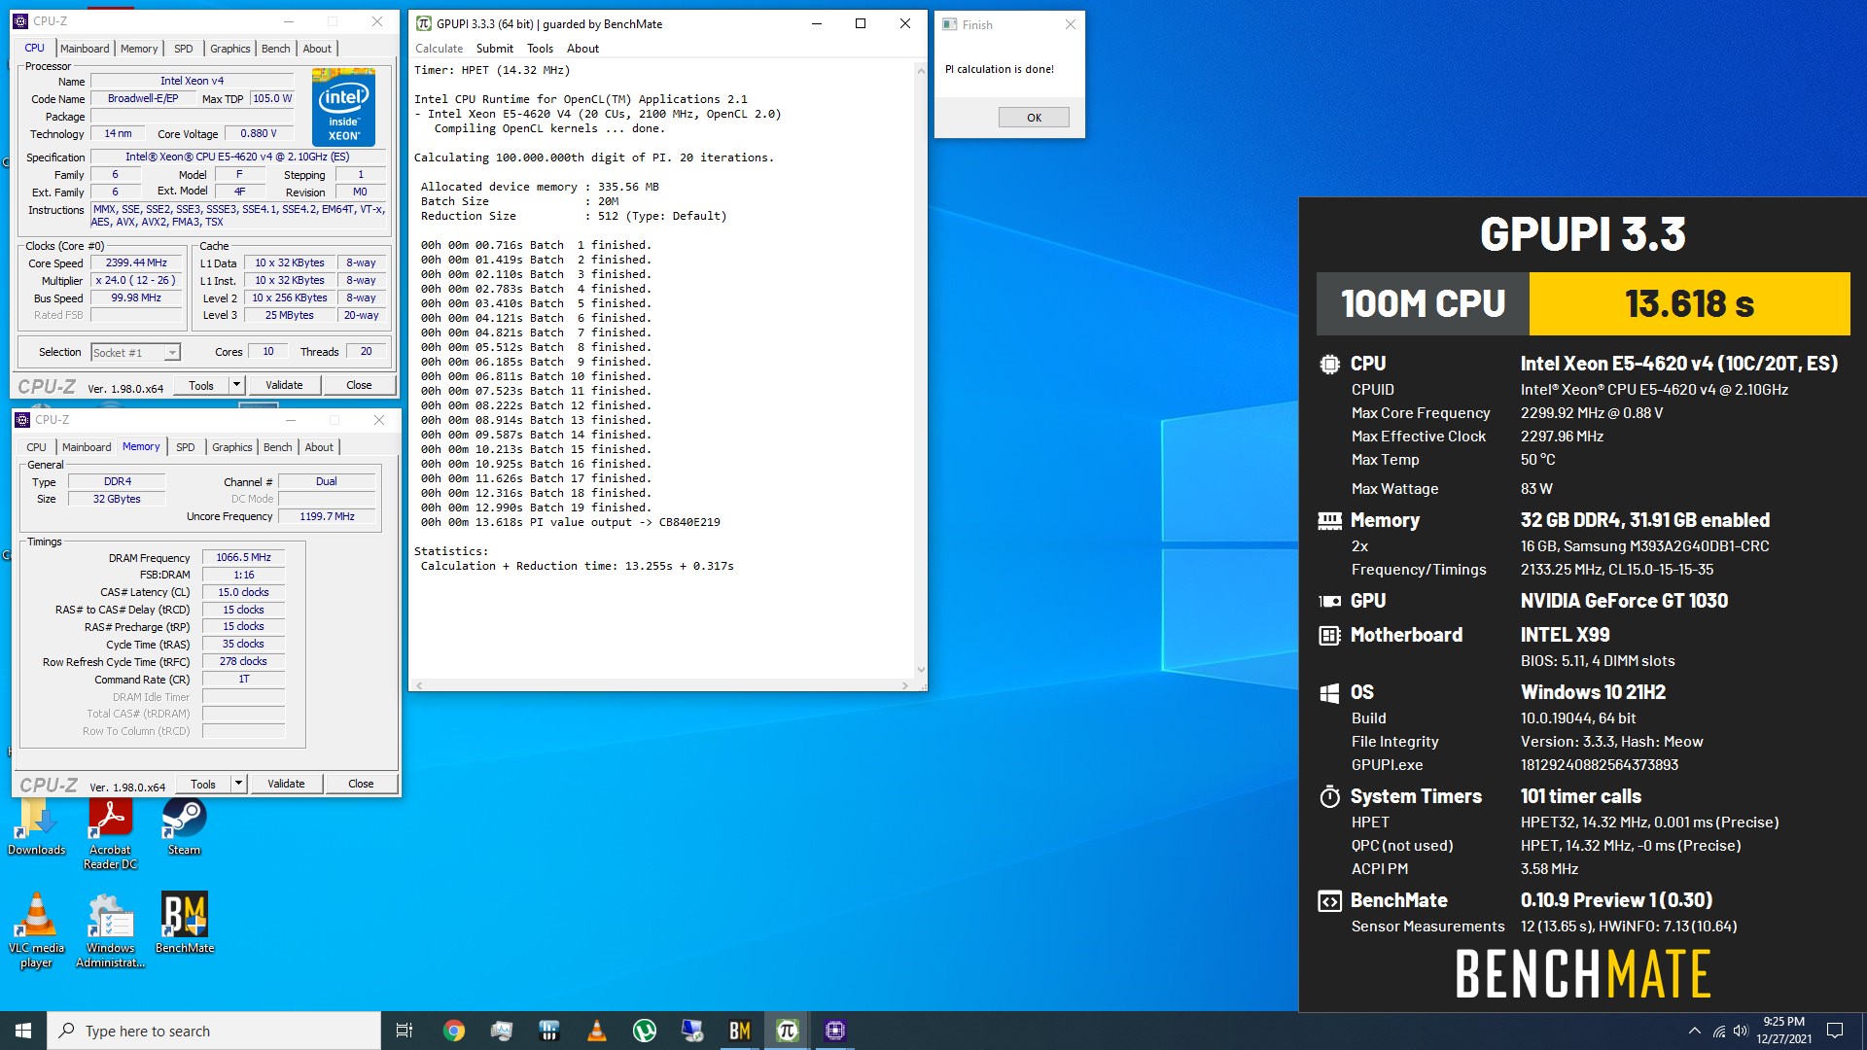
Task: Open Task View on the taskbar
Action: click(x=405, y=1031)
